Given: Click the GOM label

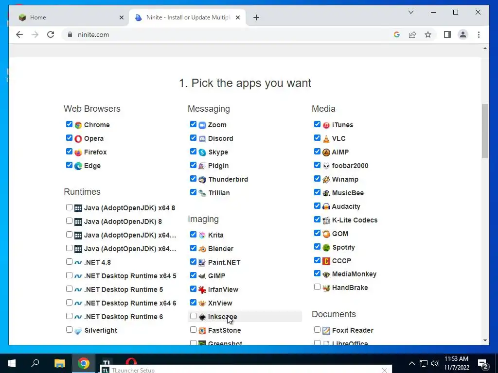Looking at the screenshot, I should (x=340, y=234).
